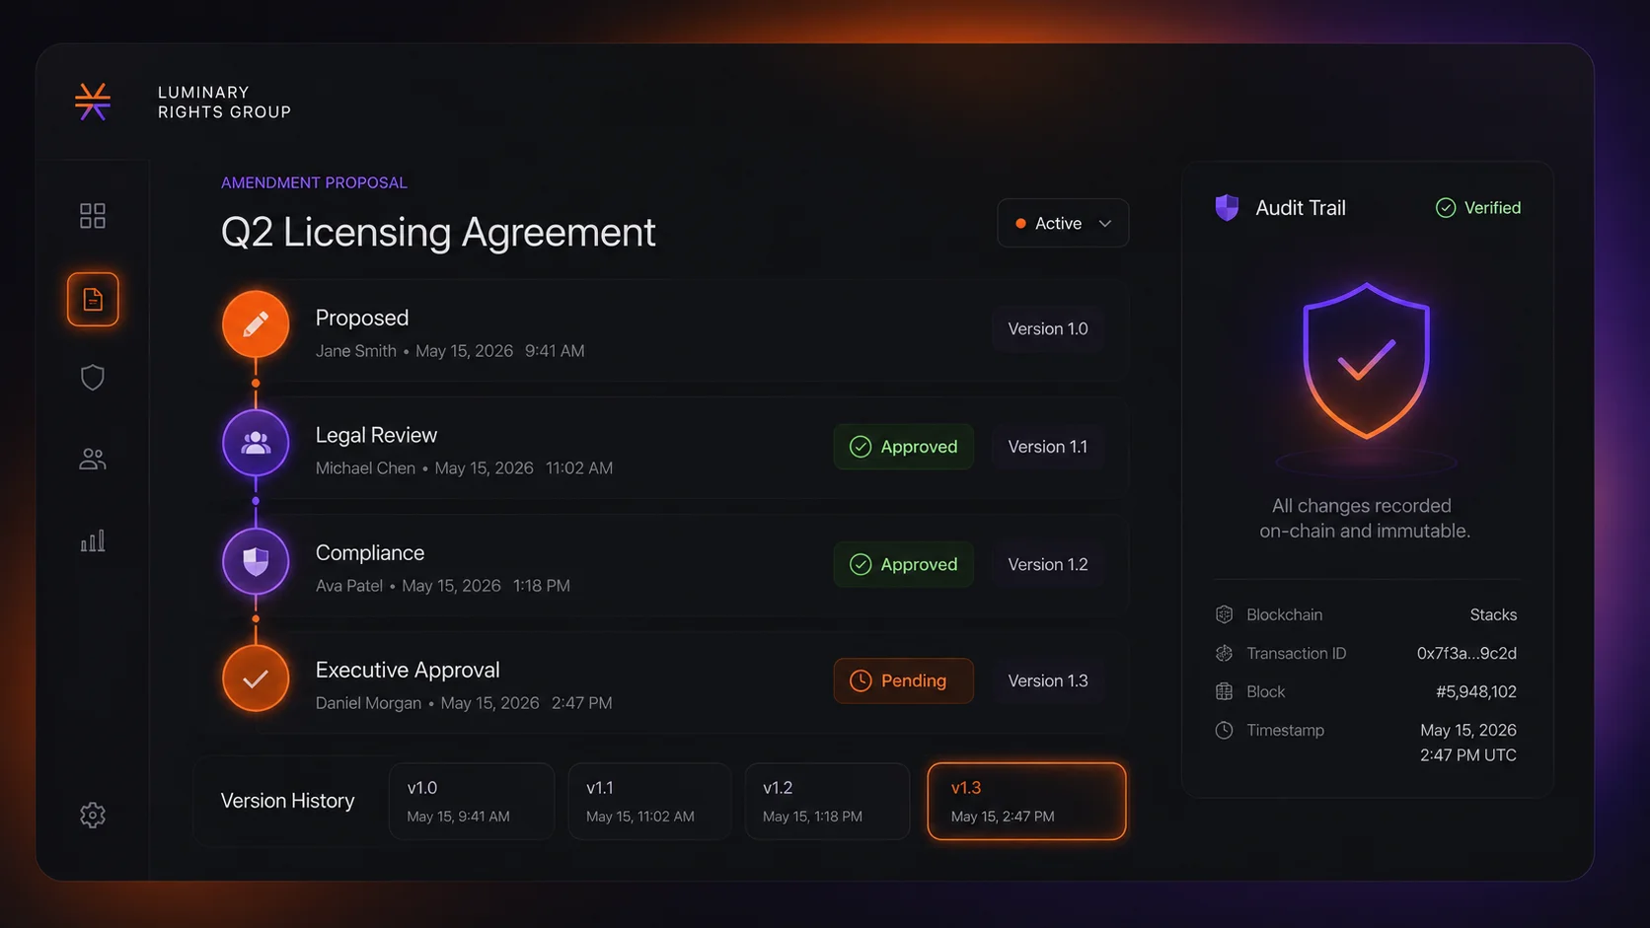Open the team members icon in sidebar
The height and width of the screenshot is (928, 1650).
[93, 459]
